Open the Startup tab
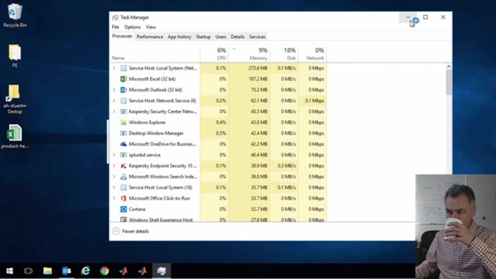The image size is (496, 279). click(x=203, y=37)
